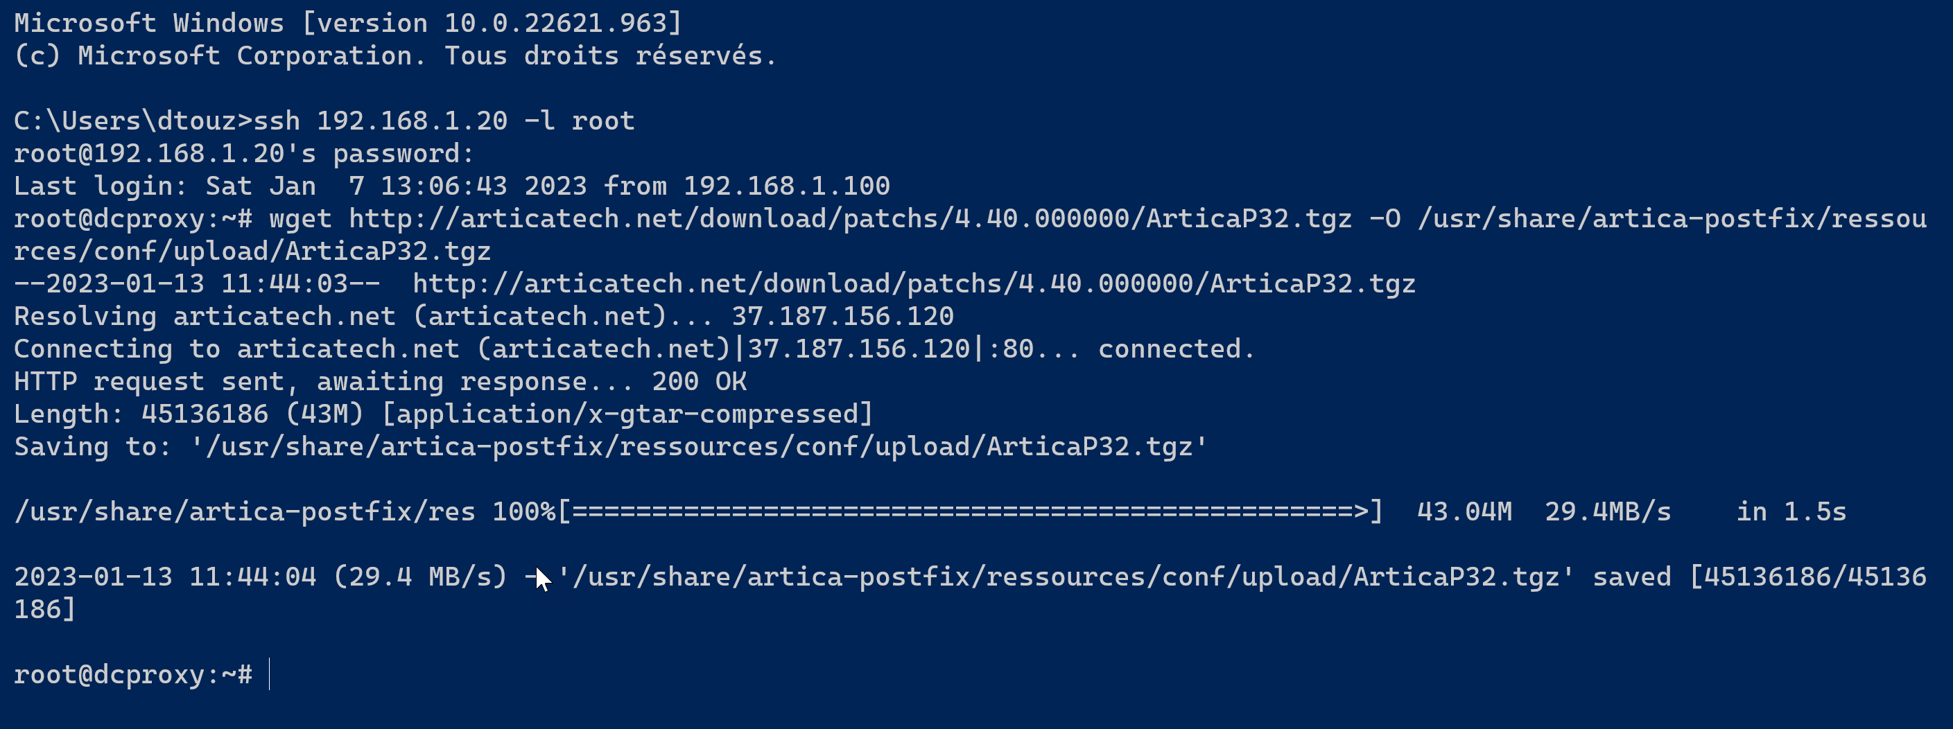Click the "43.04M" downloaded size text
This screenshot has height=729, width=1953.
click(x=1464, y=512)
